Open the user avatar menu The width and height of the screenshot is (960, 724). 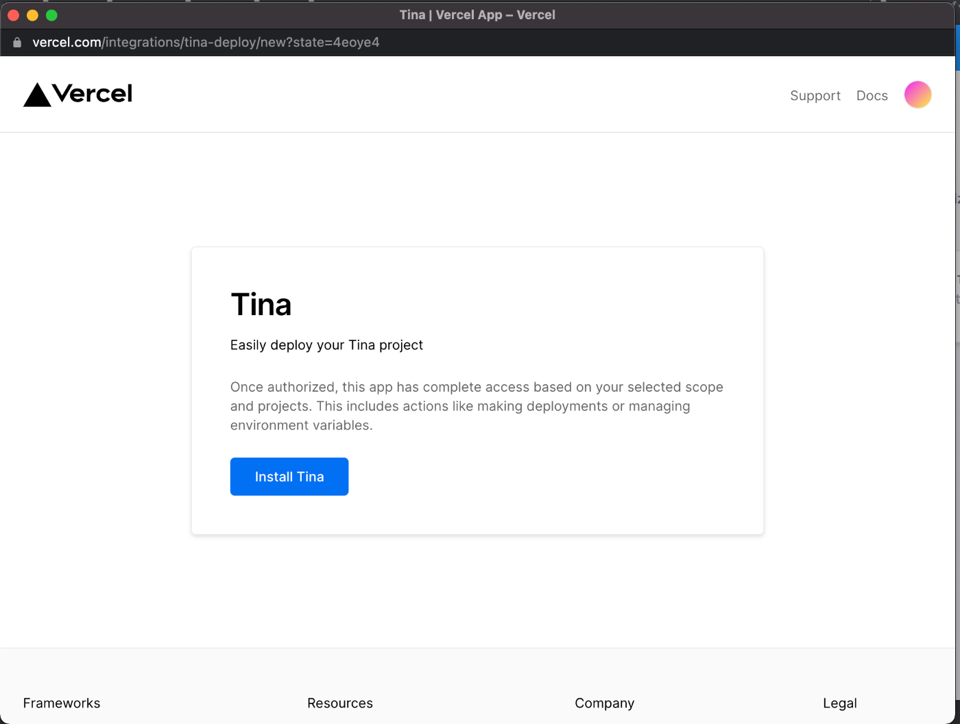917,95
